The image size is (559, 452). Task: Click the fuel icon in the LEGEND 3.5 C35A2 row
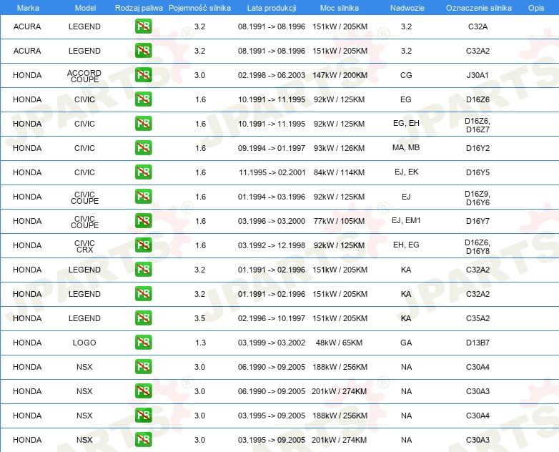point(143,318)
